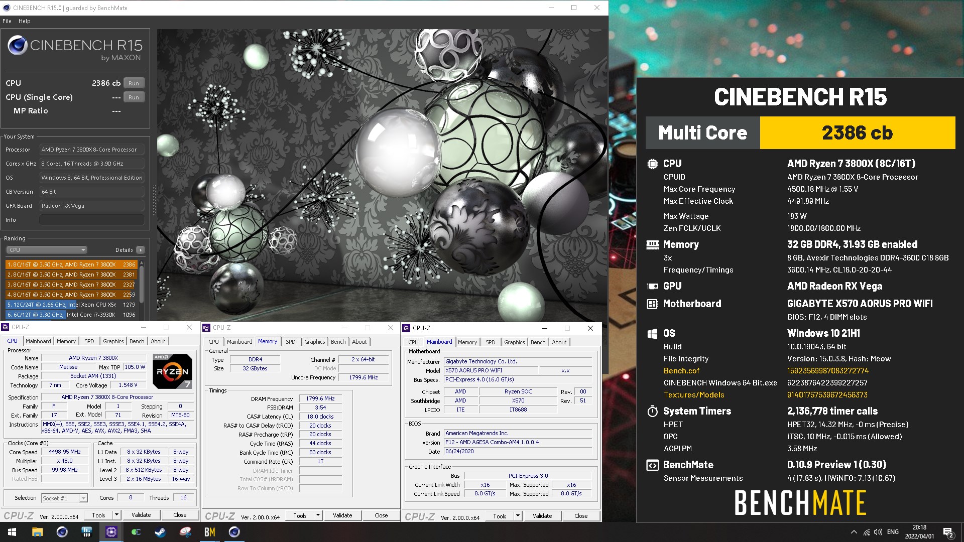Viewport: 964px width, 542px height.
Task: Click the Motherboard icon in BenchMate panel
Action: click(x=652, y=304)
